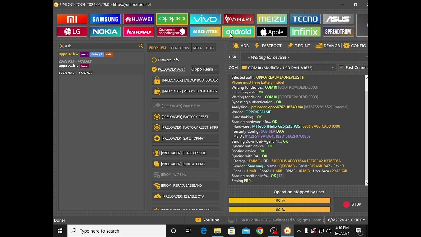Open the T.POINT test point tool
Image resolution: width=421 pixels, height=237 pixels.
[x=299, y=46]
